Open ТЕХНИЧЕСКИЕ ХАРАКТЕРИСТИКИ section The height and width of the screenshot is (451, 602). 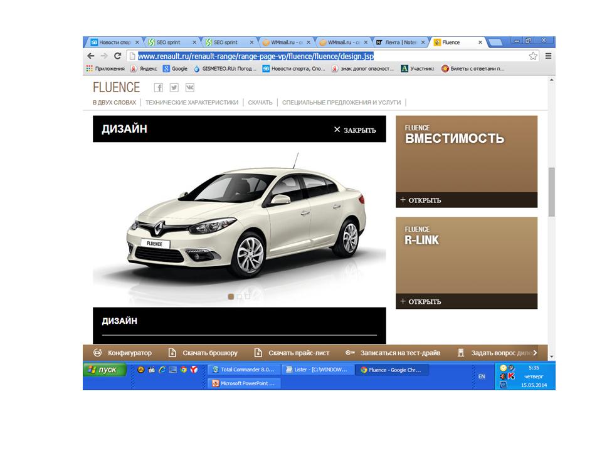(x=192, y=102)
